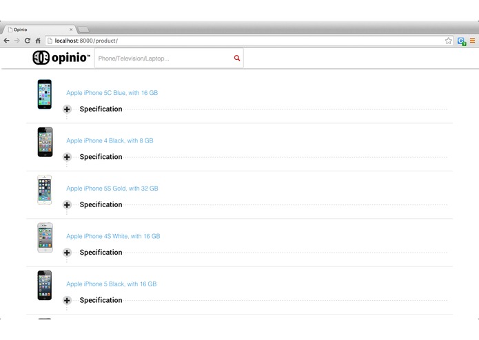Reload the page with refresh icon
The width and height of the screenshot is (479, 340).
(x=27, y=41)
